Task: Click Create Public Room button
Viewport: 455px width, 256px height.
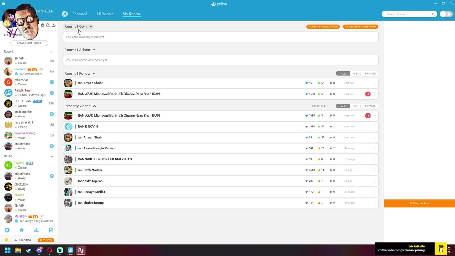Action: [x=323, y=27]
